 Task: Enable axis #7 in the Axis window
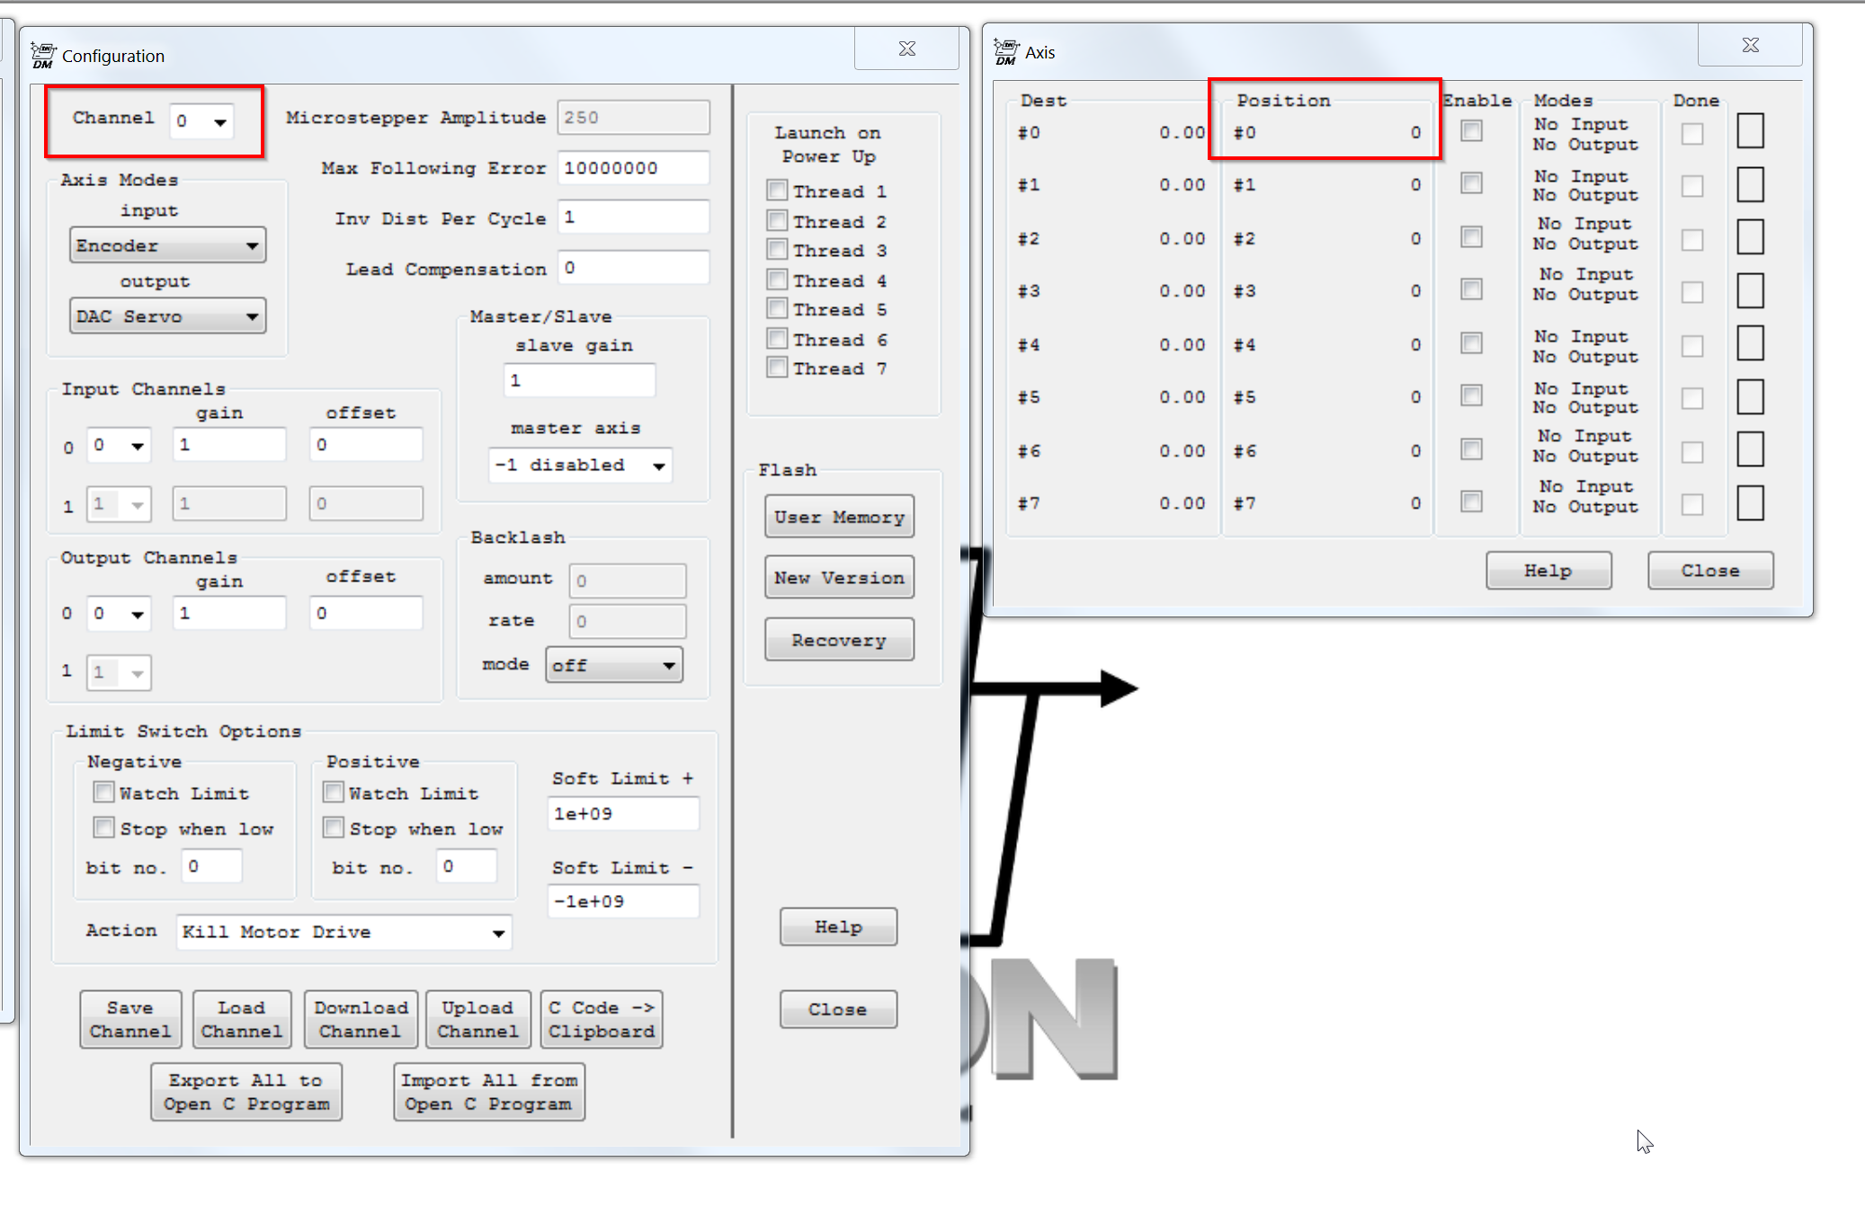1471,502
